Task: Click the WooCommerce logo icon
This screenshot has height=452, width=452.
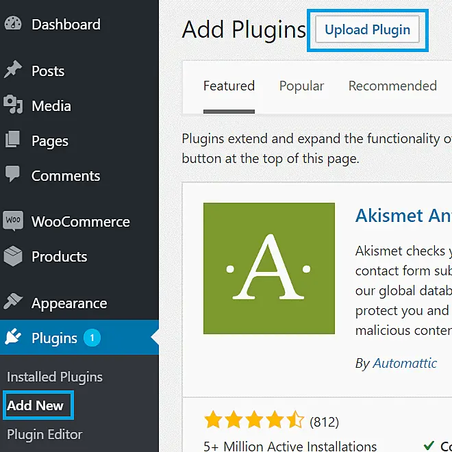Action: [x=12, y=221]
